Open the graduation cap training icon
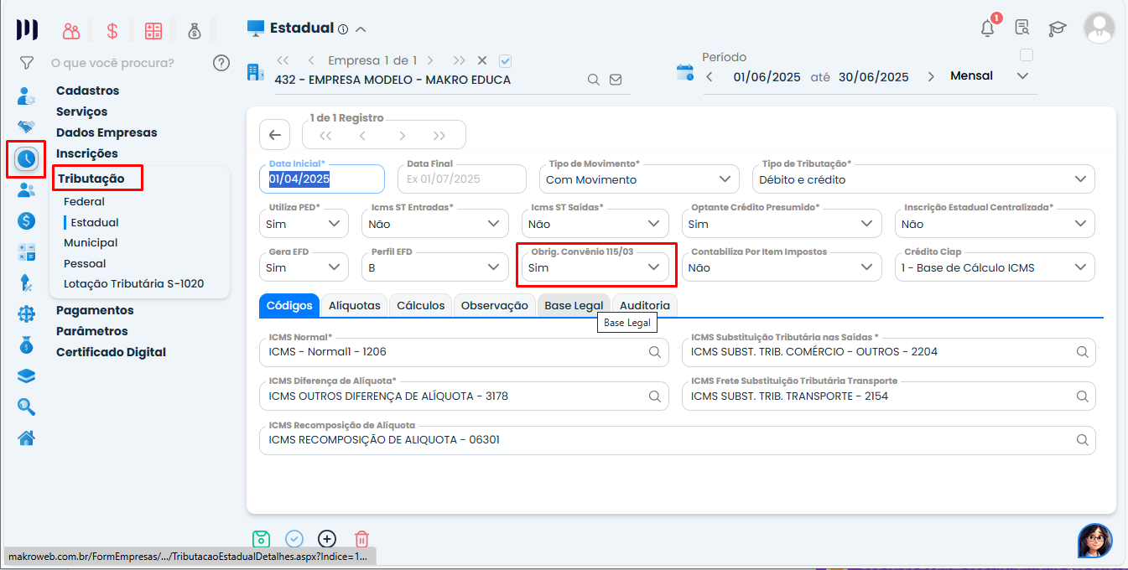The height and width of the screenshot is (570, 1128). [x=1057, y=28]
